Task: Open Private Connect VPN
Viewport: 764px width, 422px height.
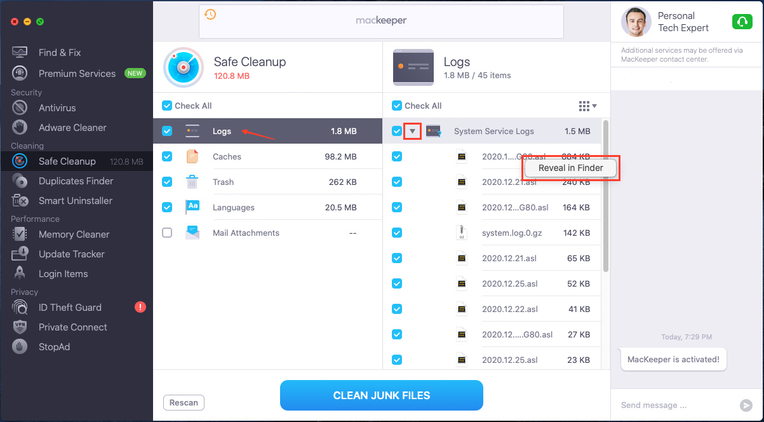Action: [x=72, y=327]
